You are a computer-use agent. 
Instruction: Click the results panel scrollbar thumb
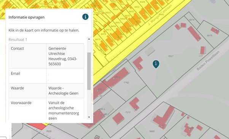(x=89, y=71)
